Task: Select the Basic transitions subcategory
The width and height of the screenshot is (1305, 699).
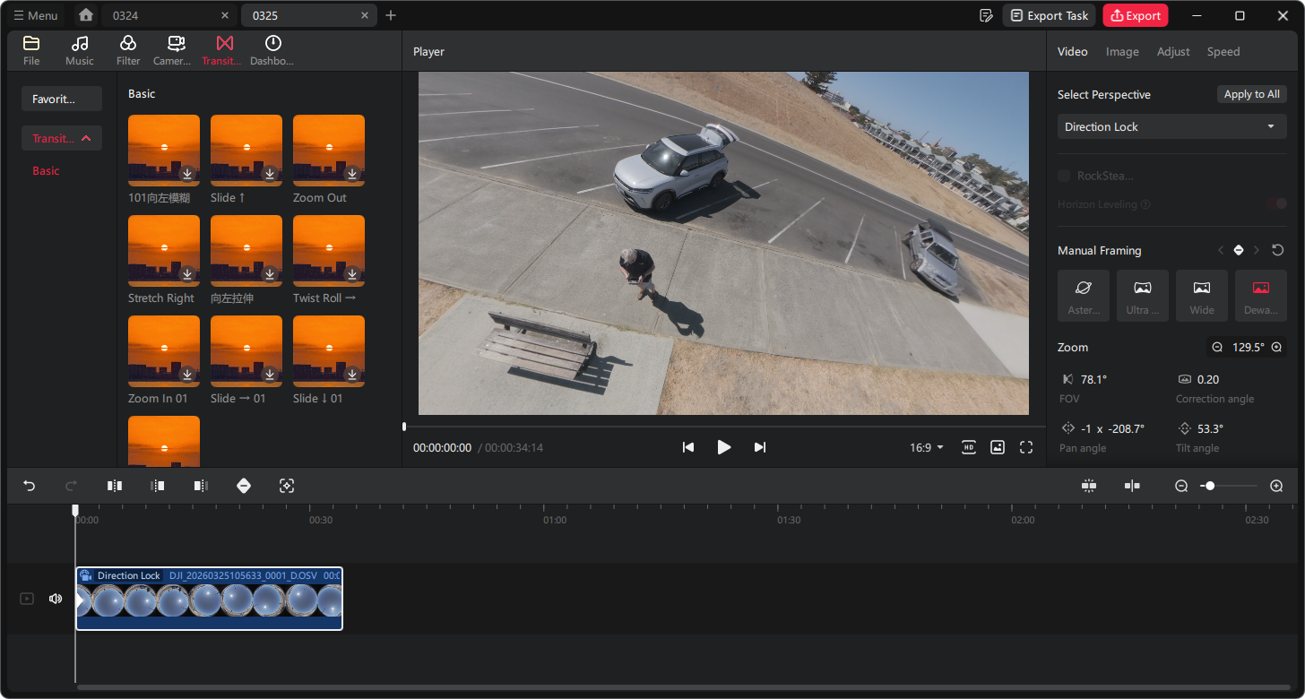Action: (x=46, y=170)
